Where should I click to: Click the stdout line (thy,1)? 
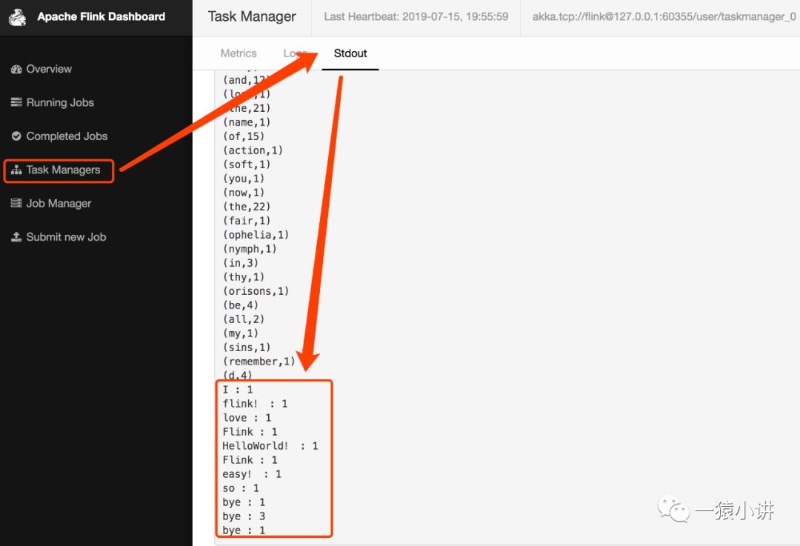click(244, 277)
